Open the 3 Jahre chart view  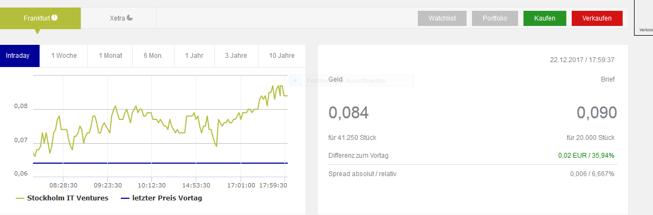pyautogui.click(x=236, y=56)
